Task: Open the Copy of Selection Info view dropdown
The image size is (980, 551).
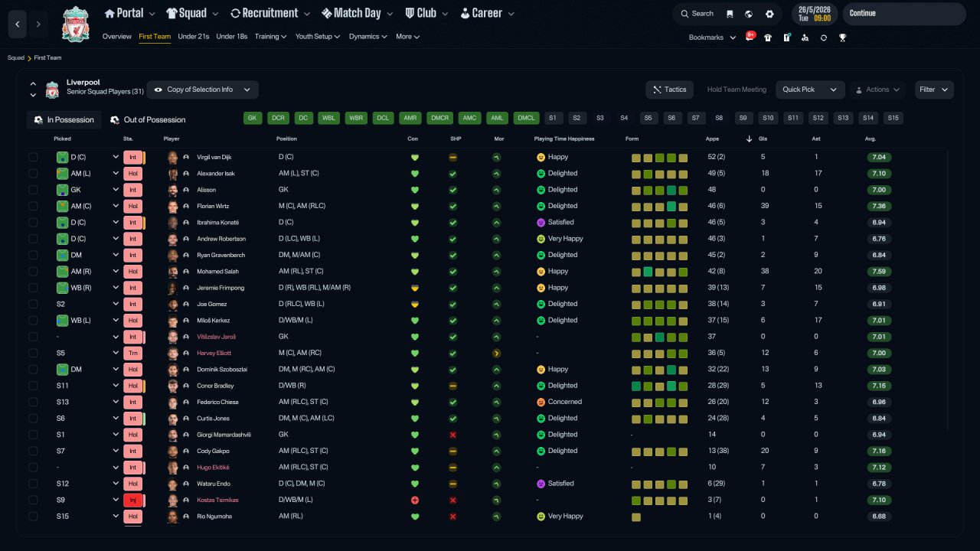Action: pyautogui.click(x=202, y=90)
